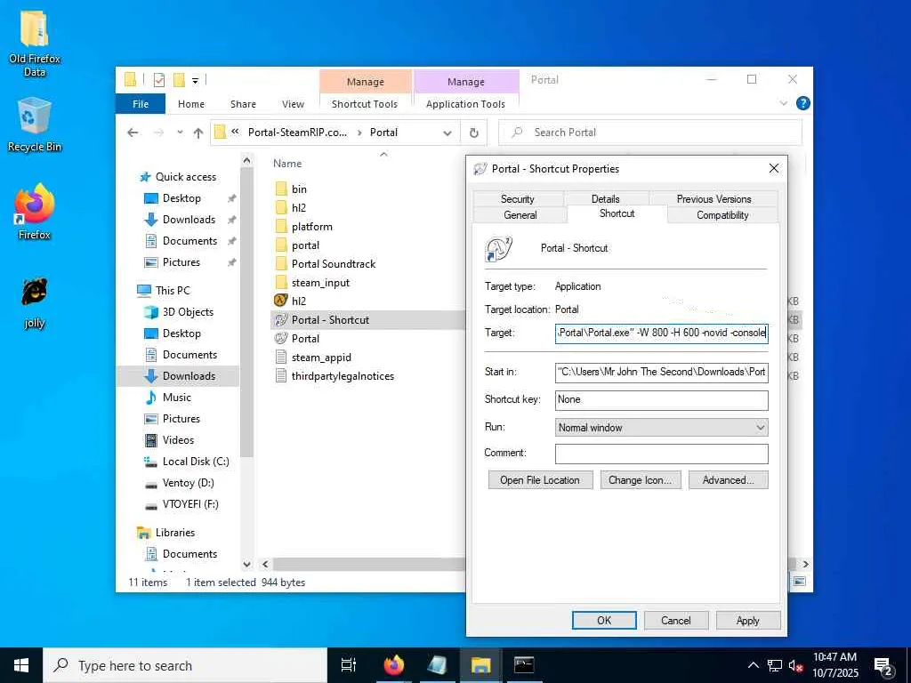
Task: Open the Old Firefox Data desktop folder
Action: (x=35, y=44)
